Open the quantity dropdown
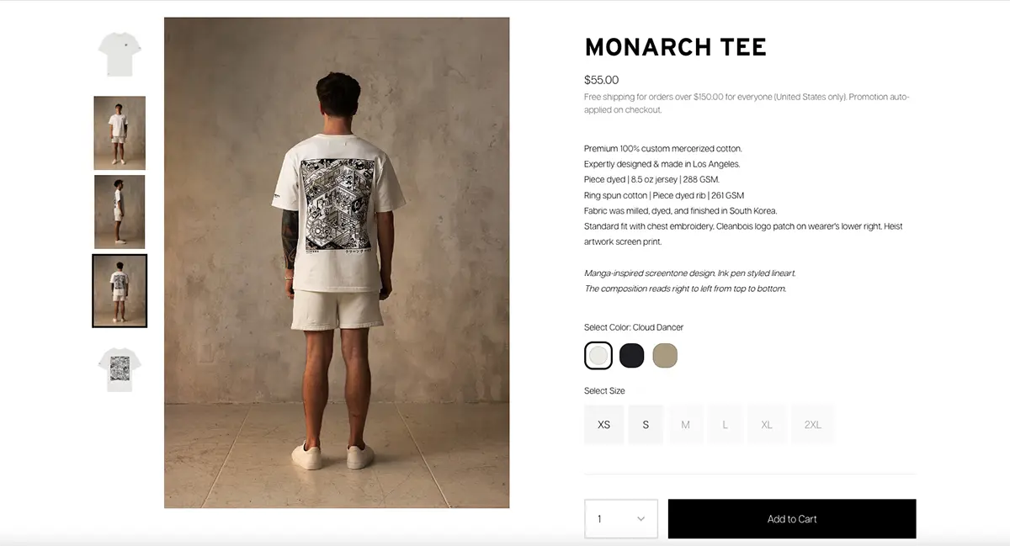 [x=621, y=519]
